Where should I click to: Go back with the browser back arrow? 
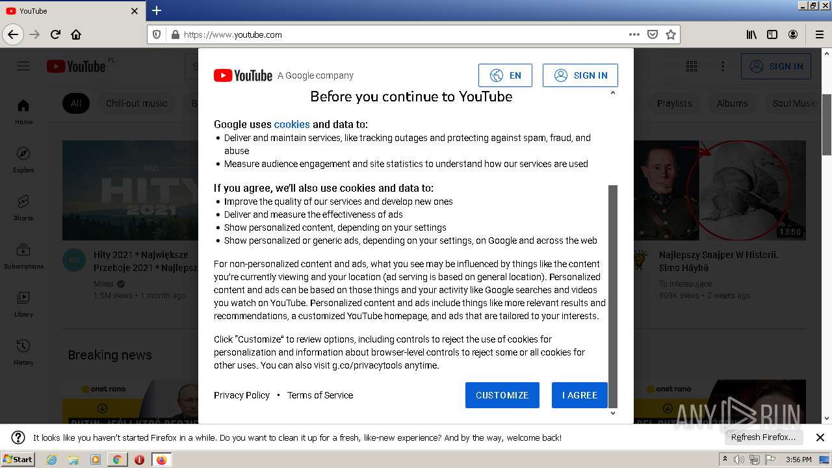[13, 34]
